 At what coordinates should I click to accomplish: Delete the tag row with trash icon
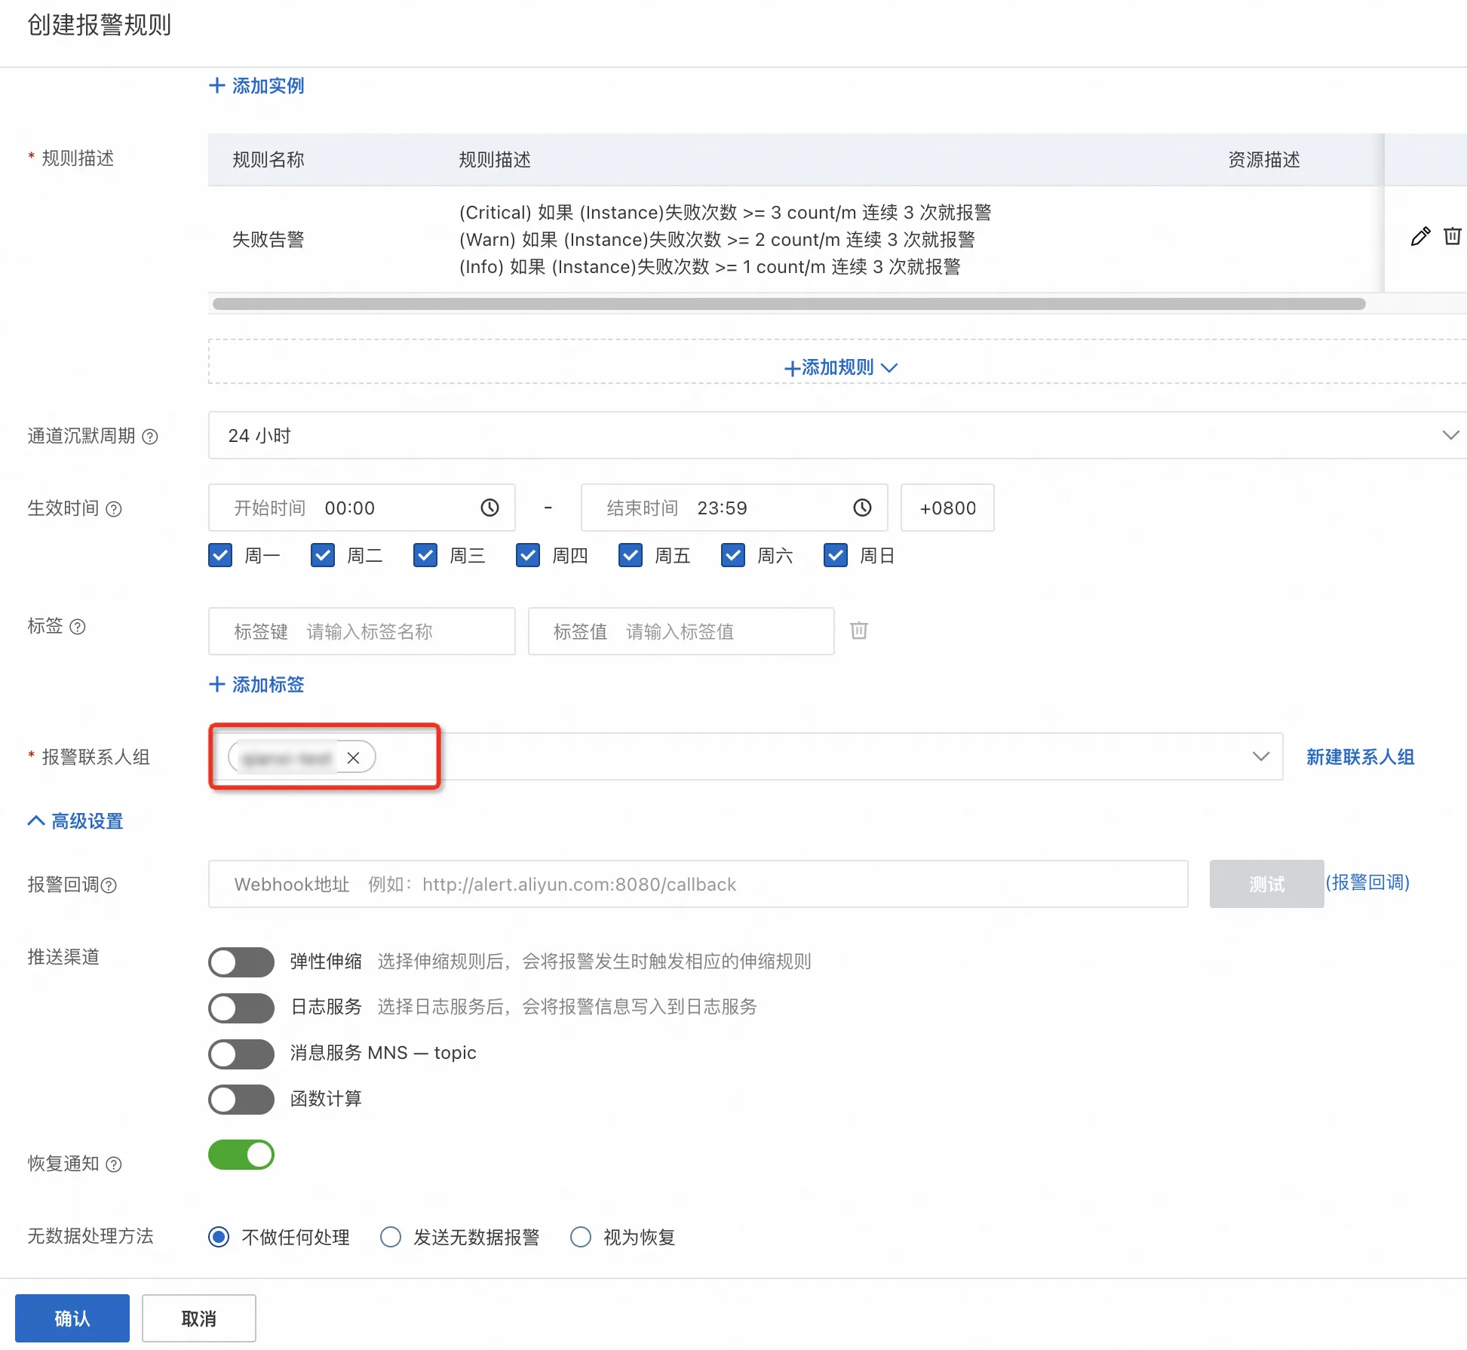(x=859, y=631)
